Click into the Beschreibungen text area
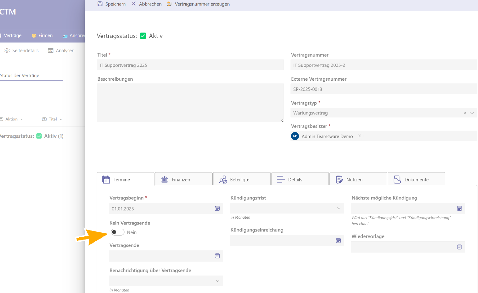 tap(190, 103)
